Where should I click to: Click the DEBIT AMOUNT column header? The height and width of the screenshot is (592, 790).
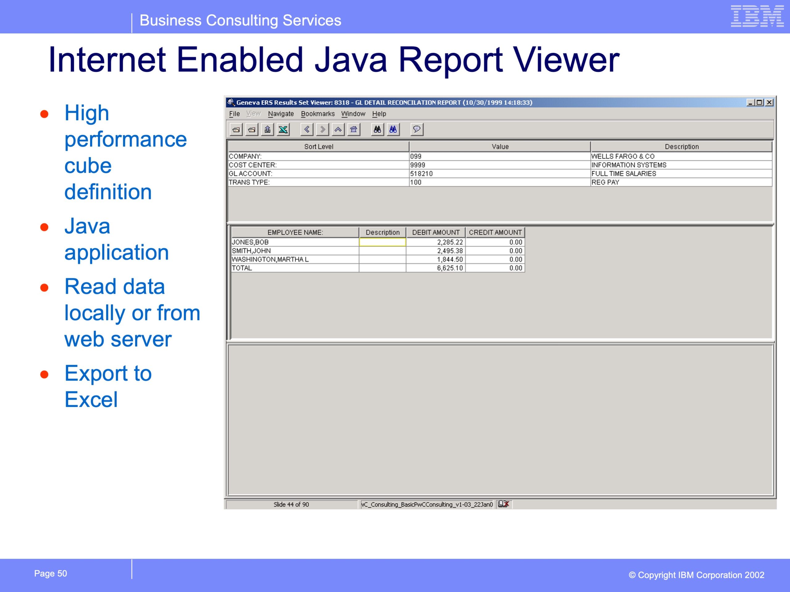tap(436, 232)
